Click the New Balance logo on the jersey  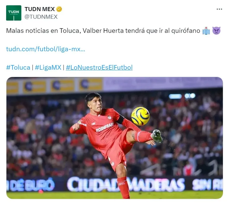coord(93,124)
